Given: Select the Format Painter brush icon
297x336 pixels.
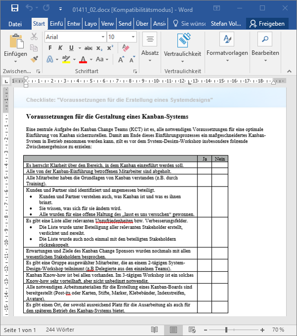Looking at the screenshot, I should point(34,59).
